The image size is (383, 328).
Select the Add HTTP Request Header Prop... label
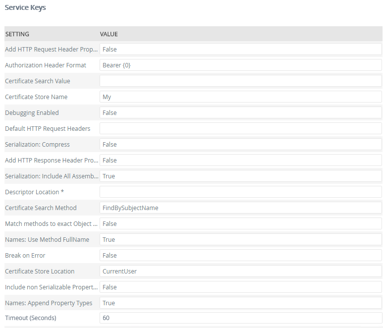[x=52, y=50]
